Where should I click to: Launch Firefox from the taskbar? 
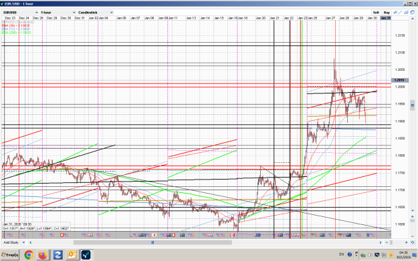tap(43, 255)
